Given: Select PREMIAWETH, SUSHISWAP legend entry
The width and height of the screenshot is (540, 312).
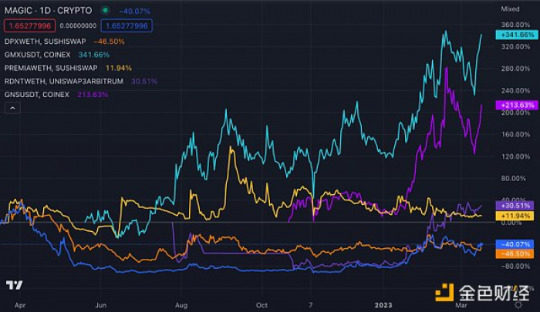Looking at the screenshot, I should coord(51,68).
